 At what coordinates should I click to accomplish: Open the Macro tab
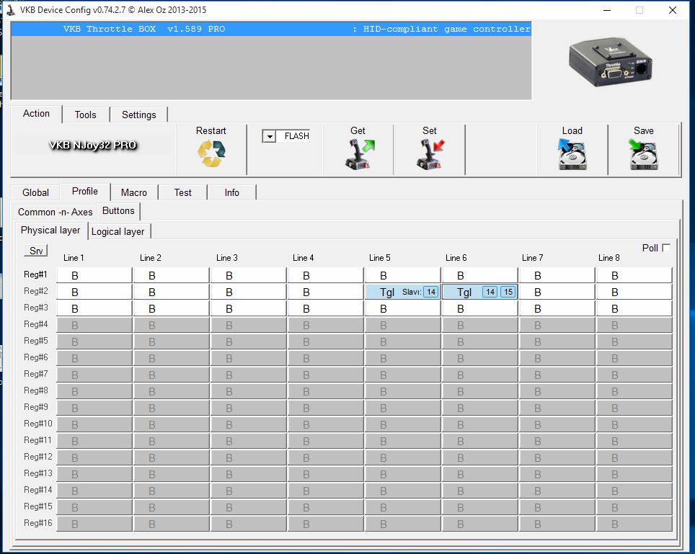coord(134,192)
